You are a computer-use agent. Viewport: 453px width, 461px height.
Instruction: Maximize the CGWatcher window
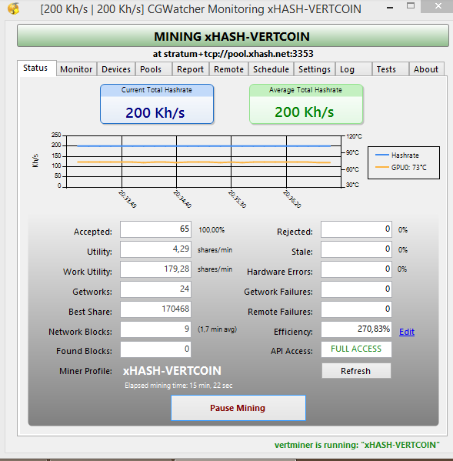(x=411, y=6)
